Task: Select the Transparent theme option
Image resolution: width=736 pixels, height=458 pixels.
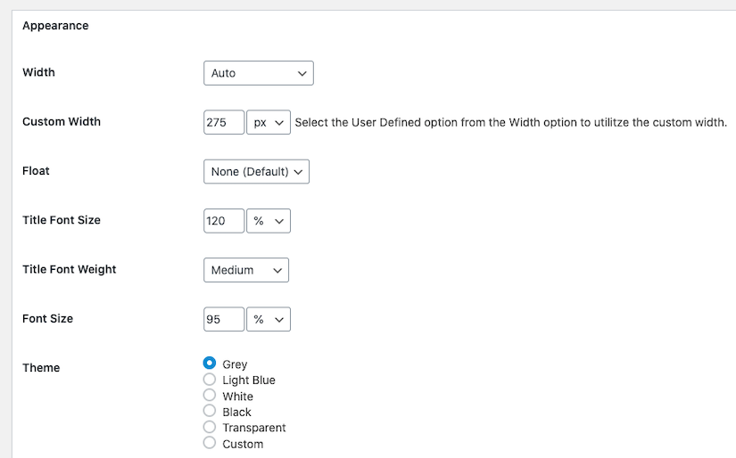Action: point(210,428)
